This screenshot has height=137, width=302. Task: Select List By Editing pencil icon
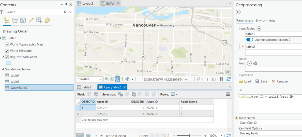tap(31, 20)
